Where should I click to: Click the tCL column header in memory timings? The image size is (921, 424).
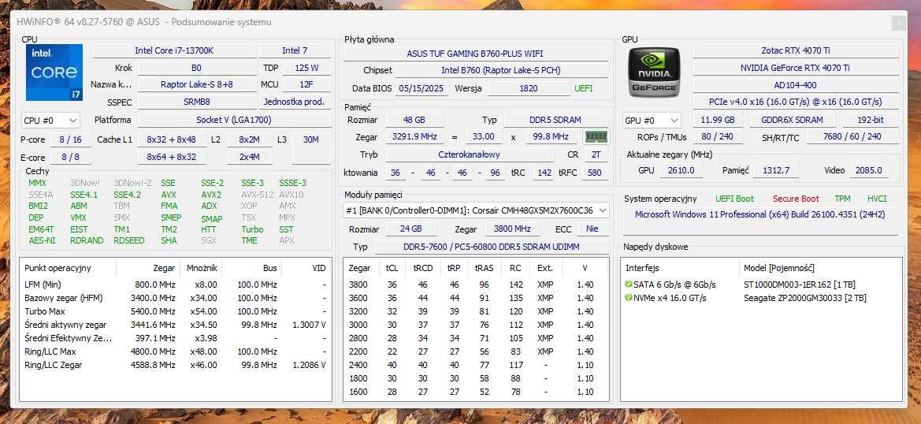(x=392, y=269)
